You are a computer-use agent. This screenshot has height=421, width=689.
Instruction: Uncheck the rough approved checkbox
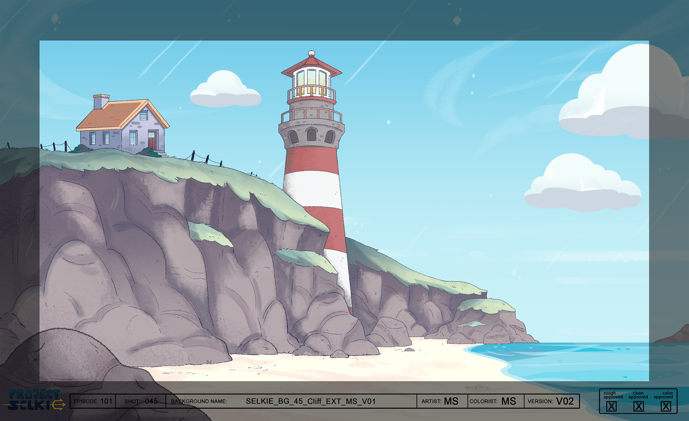[611, 406]
